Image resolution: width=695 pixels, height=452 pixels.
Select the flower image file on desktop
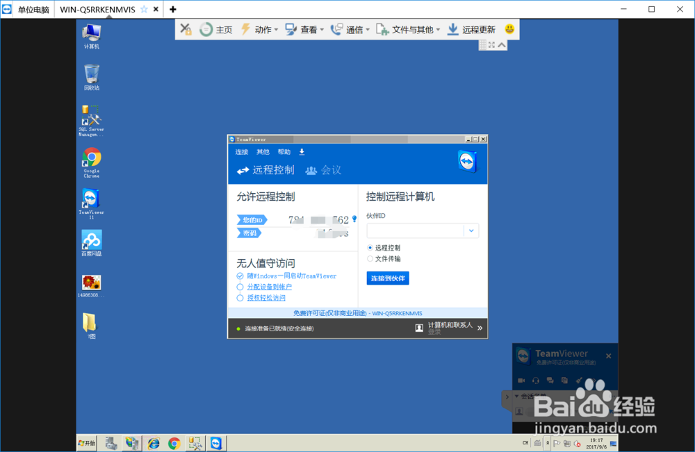click(x=91, y=286)
